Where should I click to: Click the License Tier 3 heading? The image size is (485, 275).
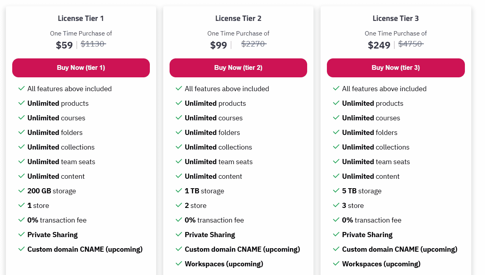[395, 18]
